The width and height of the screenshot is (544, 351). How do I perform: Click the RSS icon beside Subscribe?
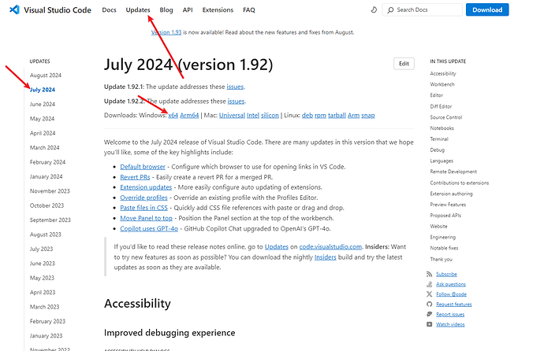[429, 274]
